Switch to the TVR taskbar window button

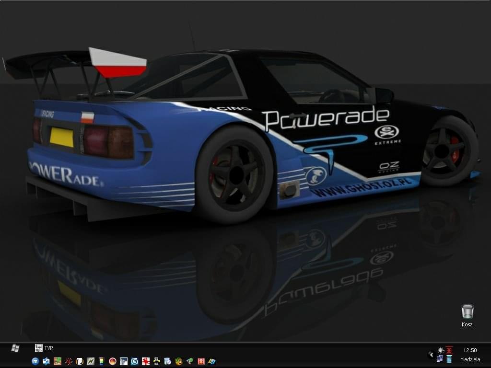44,348
